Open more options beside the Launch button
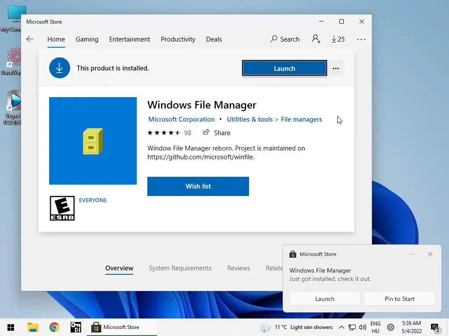The image size is (449, 336). 336,68
